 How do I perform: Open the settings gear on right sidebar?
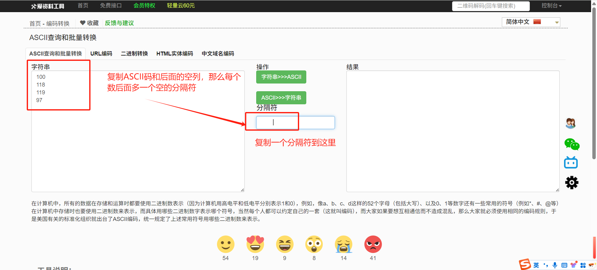tap(572, 182)
